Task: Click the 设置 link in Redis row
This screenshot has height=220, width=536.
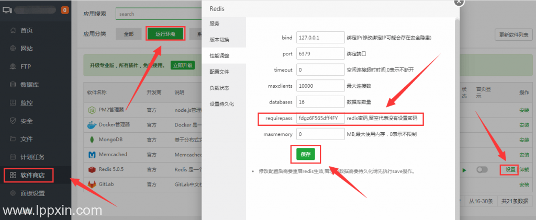Action: [x=510, y=170]
